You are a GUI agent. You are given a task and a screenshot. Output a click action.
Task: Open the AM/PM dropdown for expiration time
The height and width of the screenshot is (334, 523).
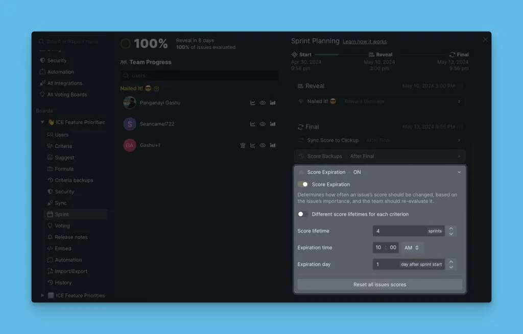pyautogui.click(x=412, y=248)
